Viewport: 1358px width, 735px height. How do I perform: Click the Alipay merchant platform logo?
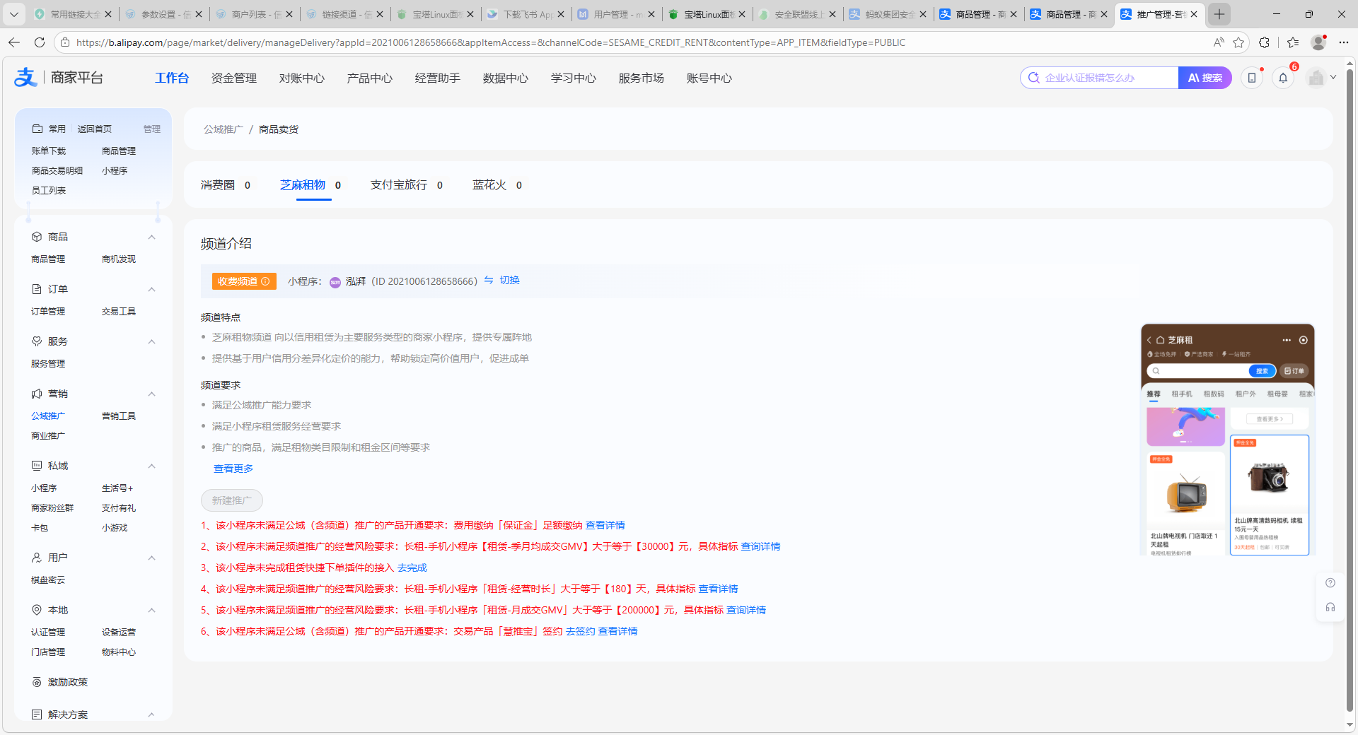tap(59, 78)
